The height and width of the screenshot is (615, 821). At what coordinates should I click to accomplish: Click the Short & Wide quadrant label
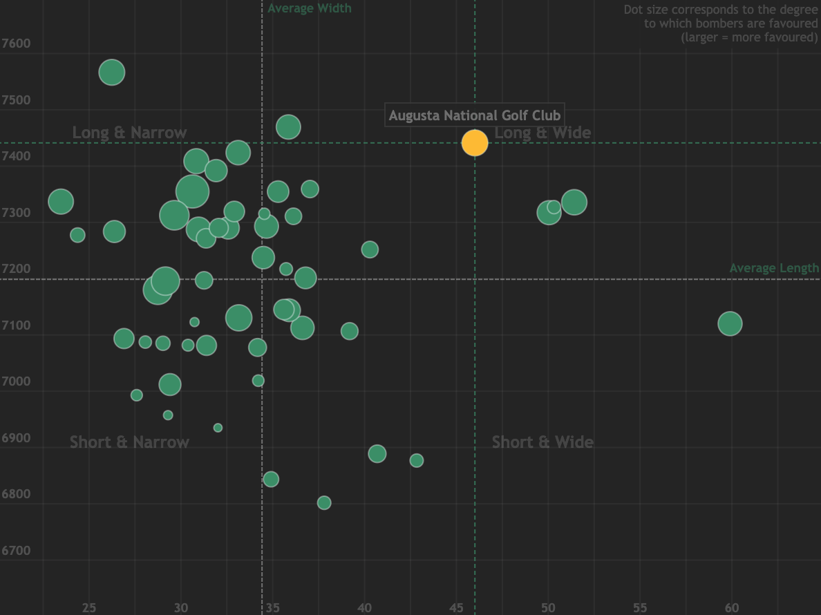tap(542, 442)
